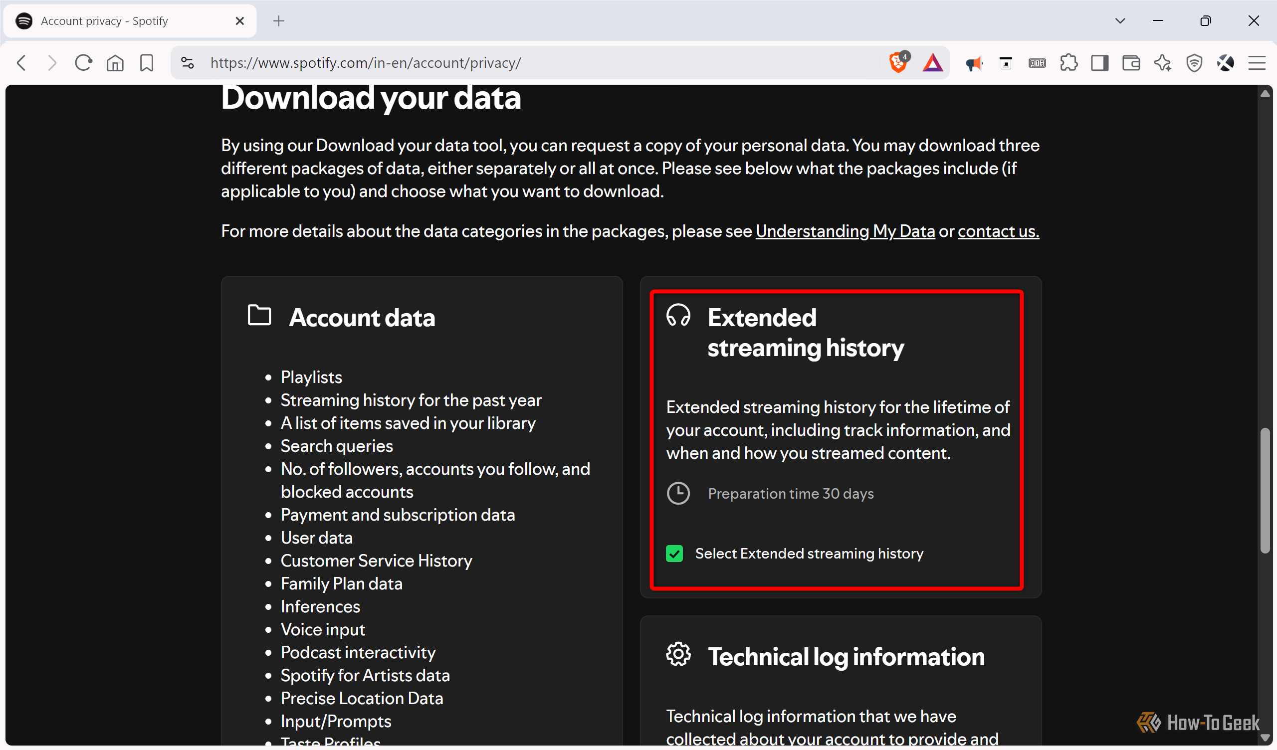Open the counter extension icon

click(x=1037, y=63)
